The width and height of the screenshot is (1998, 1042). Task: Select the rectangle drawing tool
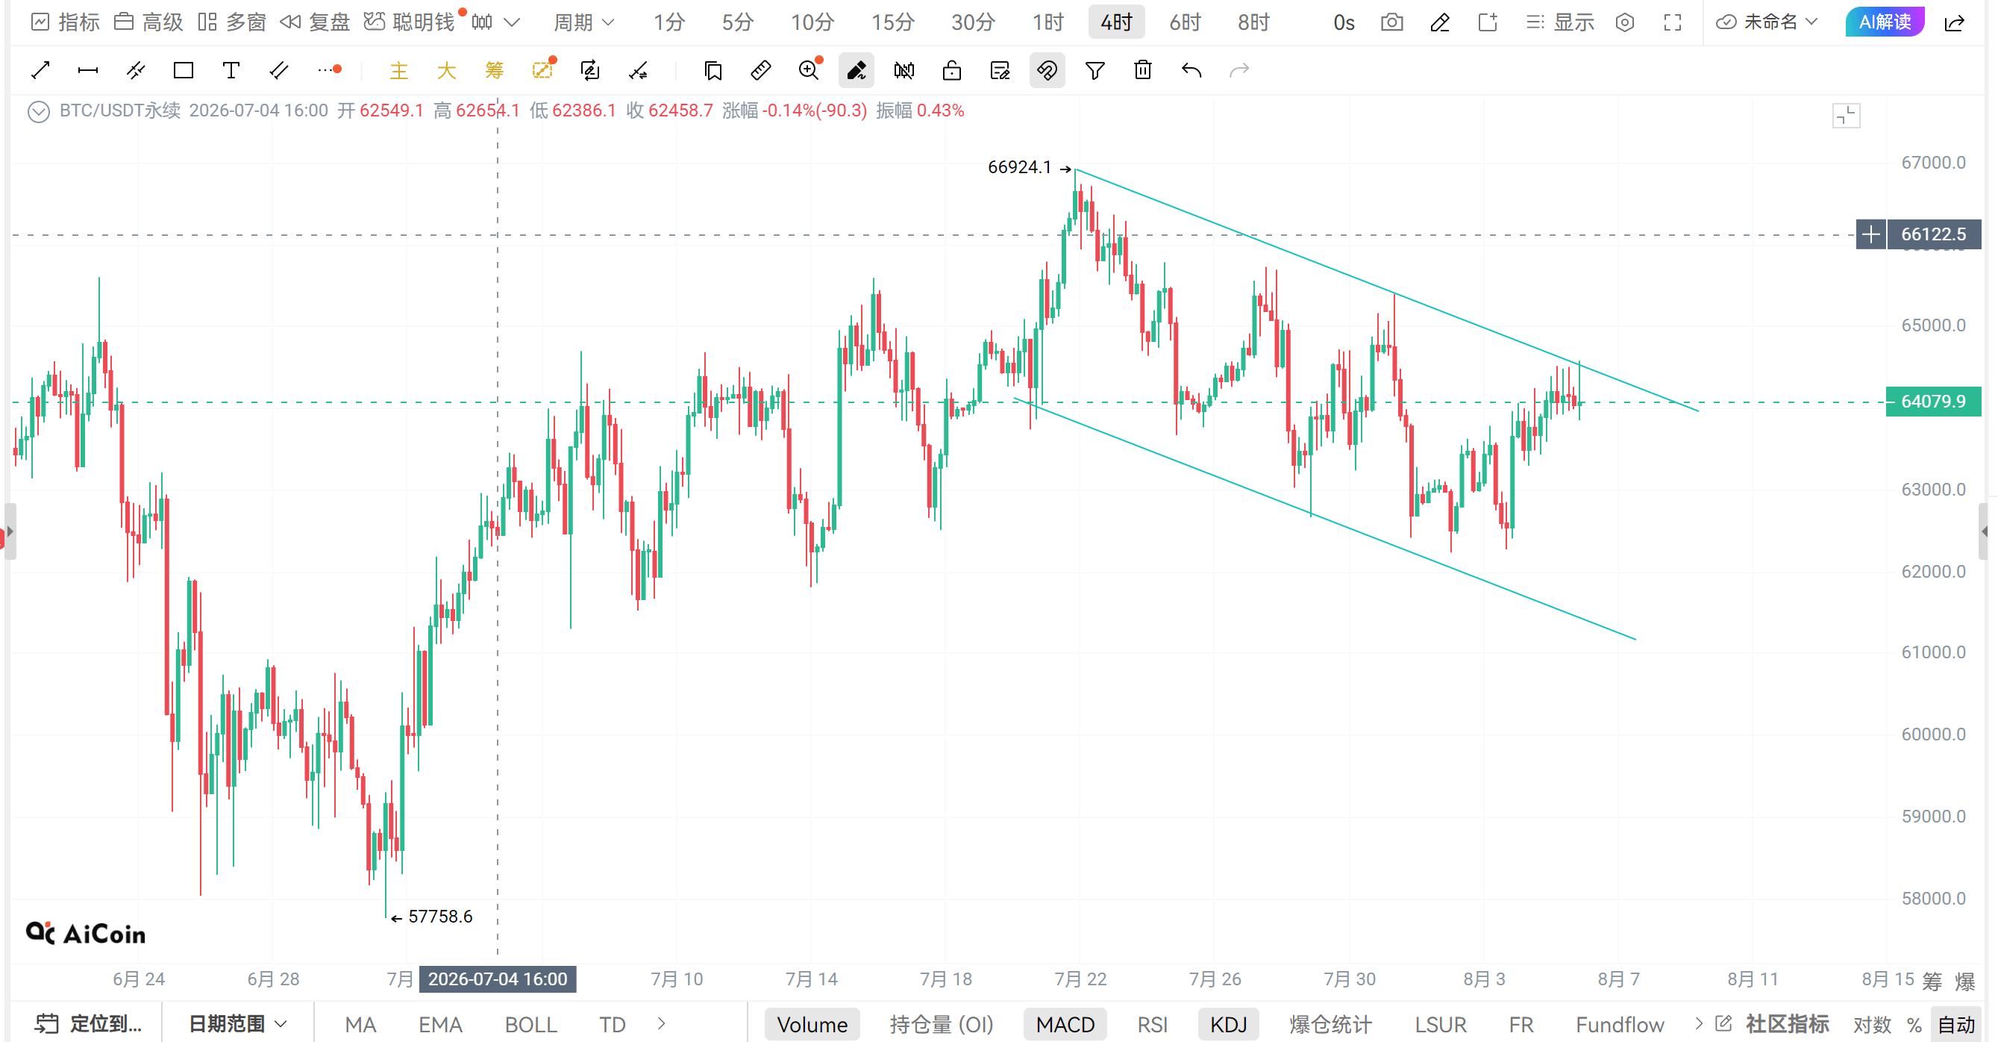point(183,71)
